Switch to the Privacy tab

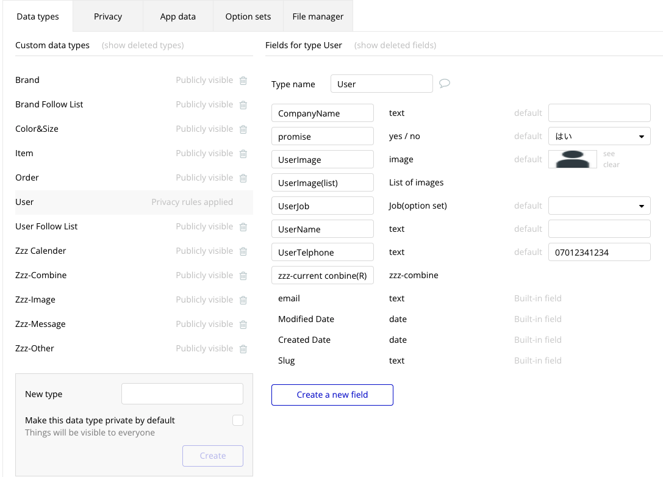click(x=108, y=16)
